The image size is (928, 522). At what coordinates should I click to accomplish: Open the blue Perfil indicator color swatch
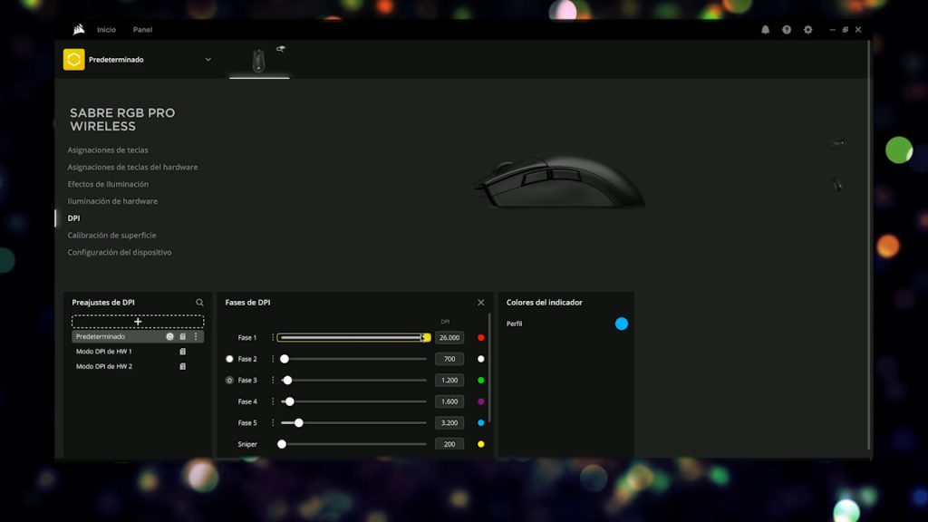pos(622,324)
